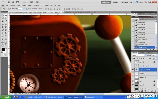Hide the girl layer eye icon
Viewport: 158px width, 99px height.
[x=133, y=81]
